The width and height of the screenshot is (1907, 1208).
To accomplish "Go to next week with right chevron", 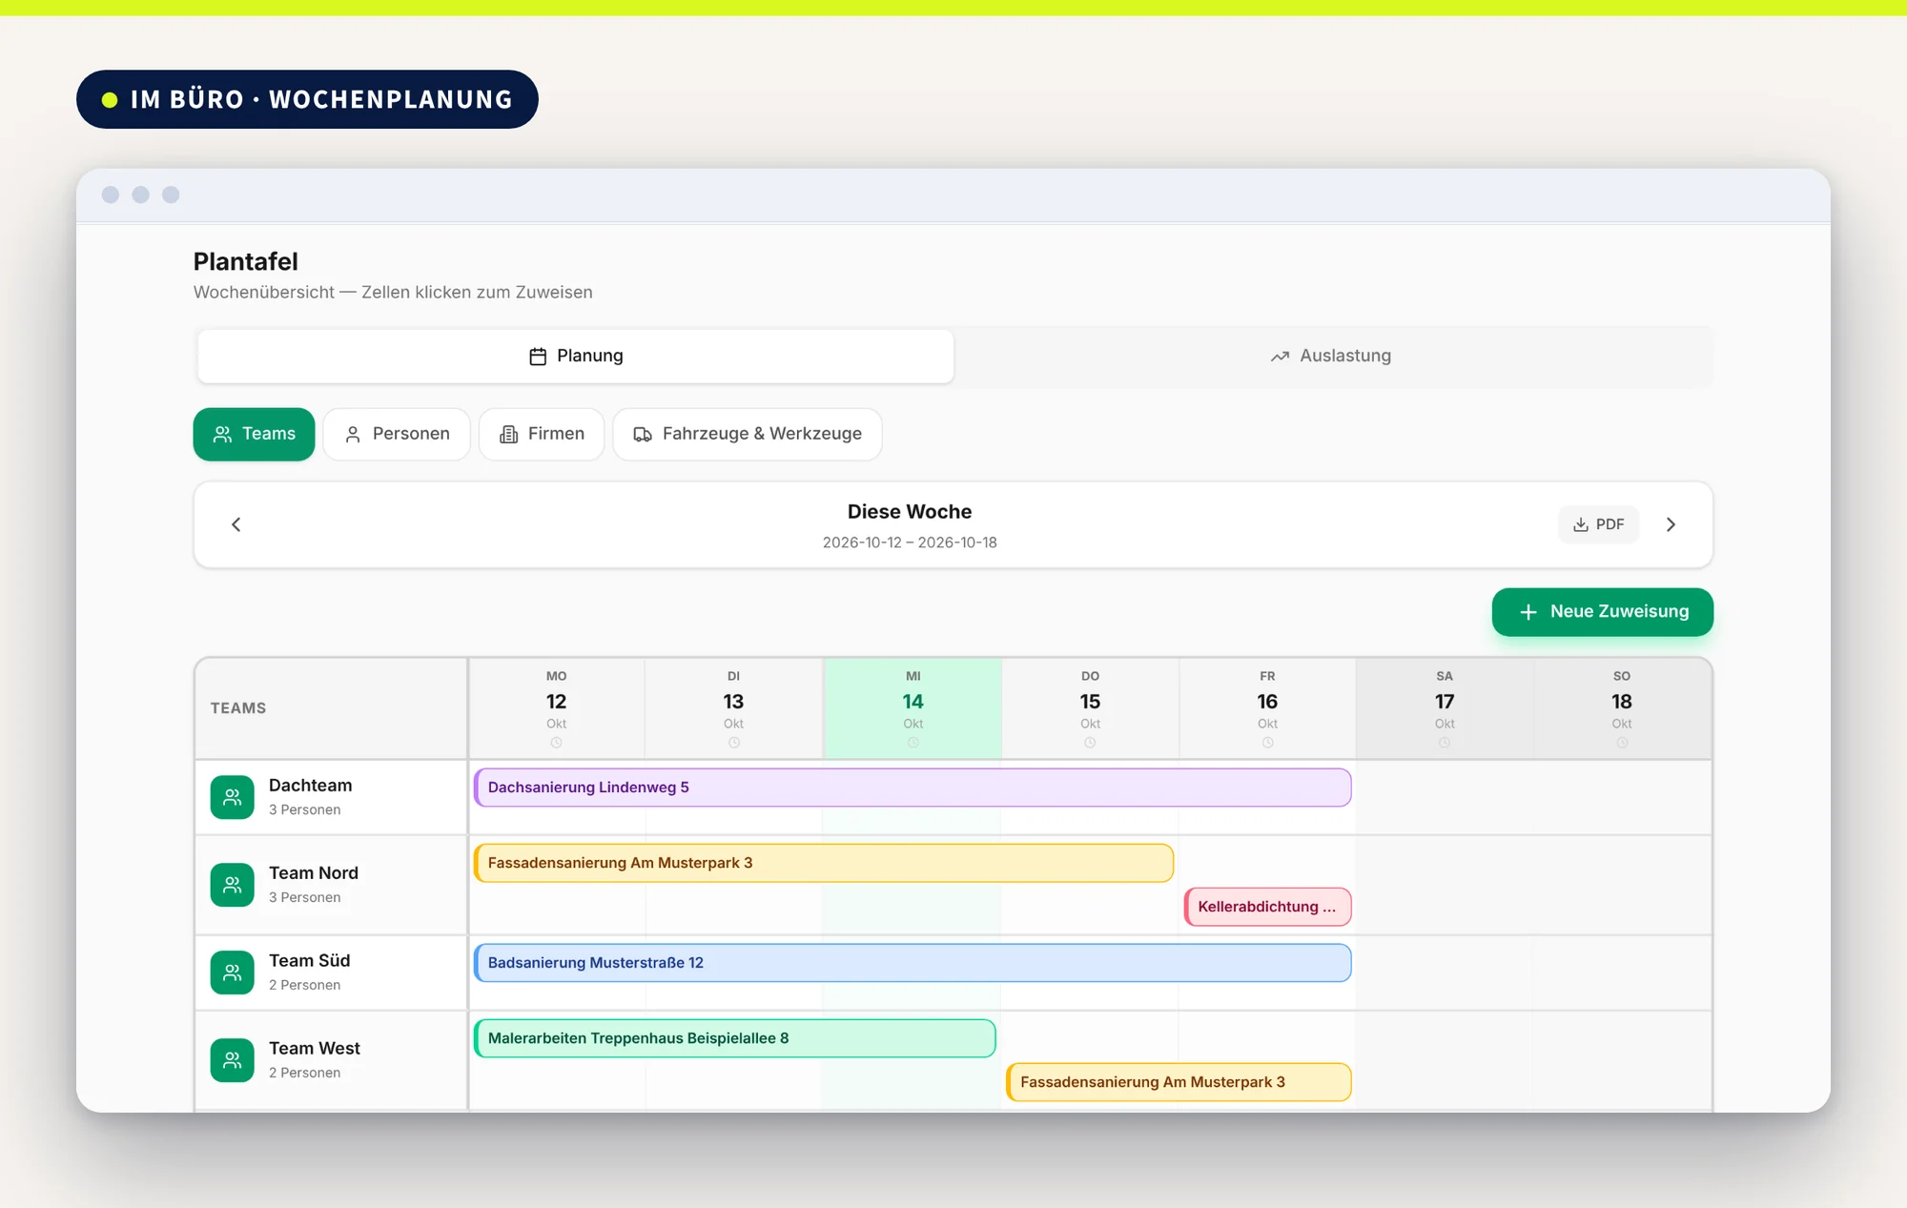I will tap(1671, 524).
